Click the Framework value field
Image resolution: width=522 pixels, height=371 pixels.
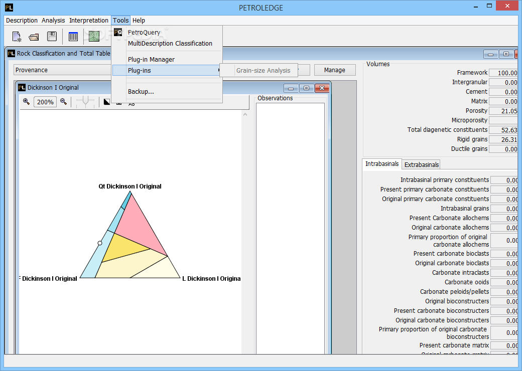click(503, 73)
